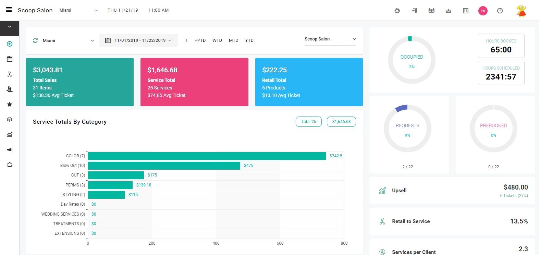Open the 11/01/2019 - 11/22/2019 date range picker
This screenshot has height=255, width=539.
(139, 40)
